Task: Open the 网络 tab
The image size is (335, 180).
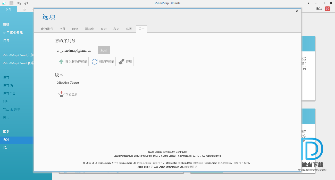Action: (x=75, y=29)
